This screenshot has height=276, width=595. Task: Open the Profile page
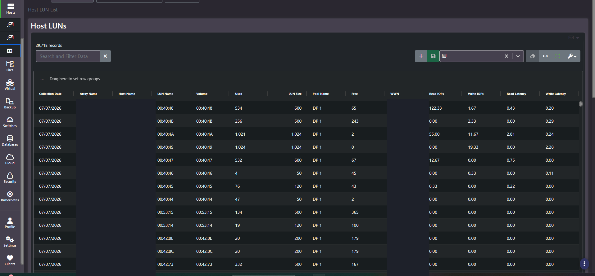tap(10, 223)
